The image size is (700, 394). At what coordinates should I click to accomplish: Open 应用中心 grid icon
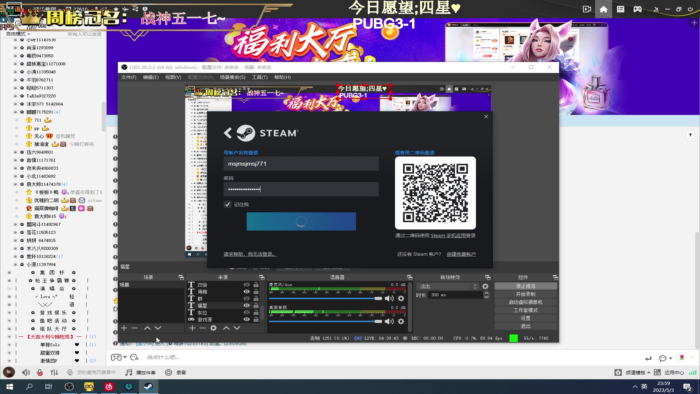(x=657, y=372)
